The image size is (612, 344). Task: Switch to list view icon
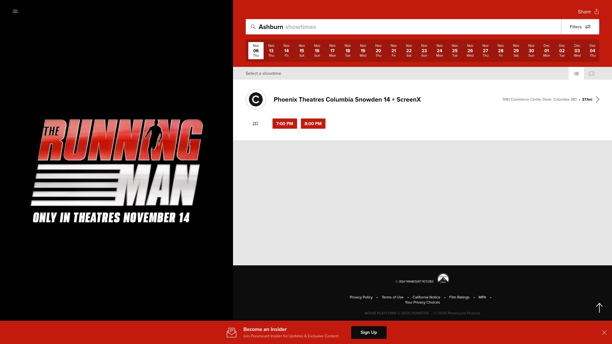point(576,74)
